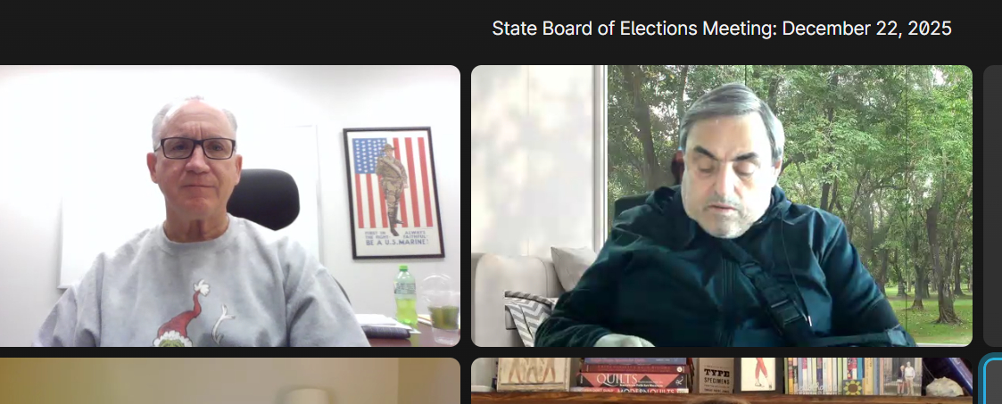This screenshot has height=404, width=1002.
Task: Select the beige bottom-left participant tile
Action: [x=230, y=381]
